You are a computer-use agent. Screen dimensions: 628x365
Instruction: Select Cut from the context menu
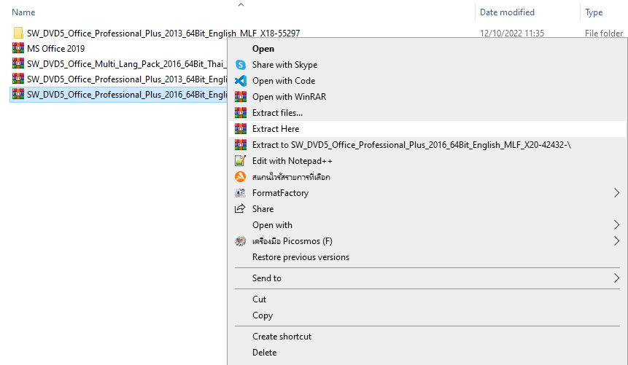(x=259, y=299)
